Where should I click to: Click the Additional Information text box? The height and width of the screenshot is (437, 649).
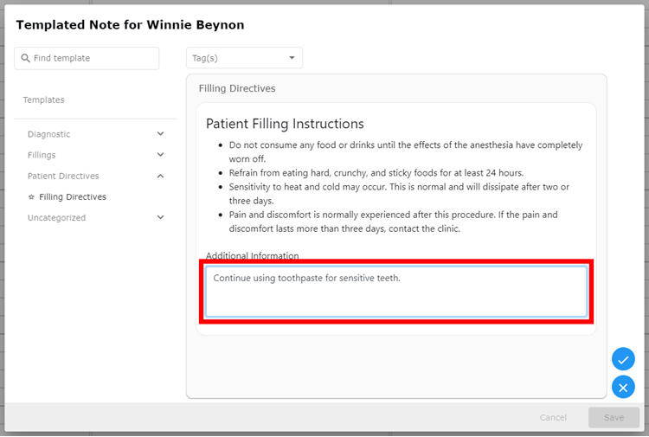(x=396, y=292)
